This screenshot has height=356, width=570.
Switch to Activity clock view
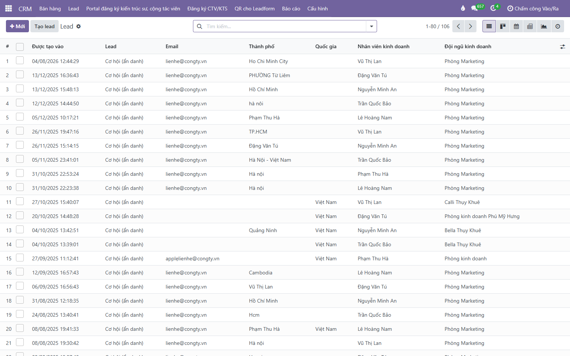557,26
